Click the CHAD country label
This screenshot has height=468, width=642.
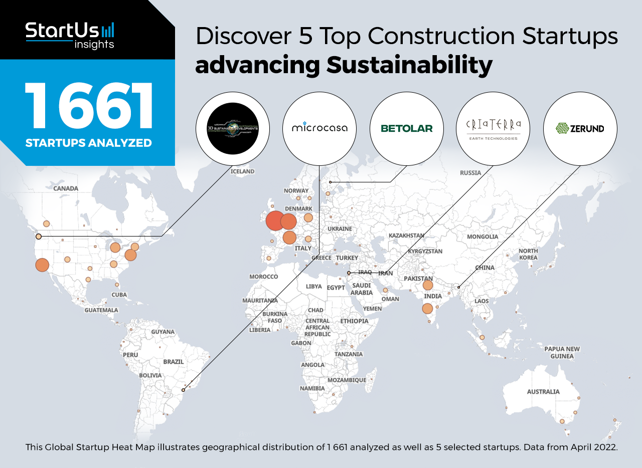point(316,310)
